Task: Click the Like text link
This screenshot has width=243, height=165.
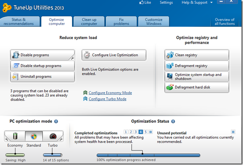Action: (x=148, y=3)
